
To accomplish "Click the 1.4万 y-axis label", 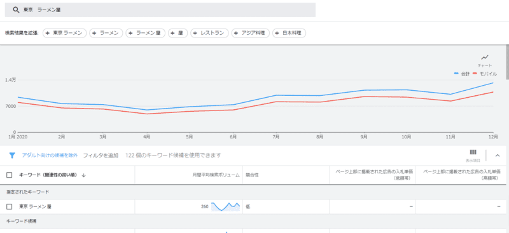I will click(x=10, y=80).
